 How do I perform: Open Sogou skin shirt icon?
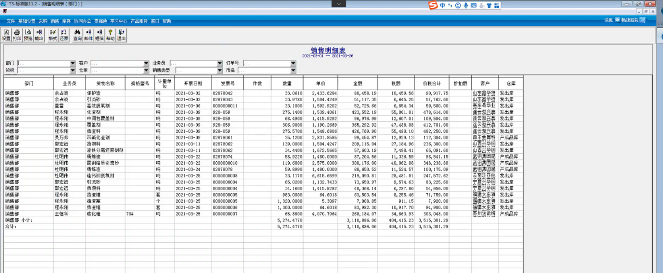coord(489,5)
